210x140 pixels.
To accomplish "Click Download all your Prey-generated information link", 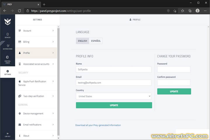I will (x=98, y=125).
